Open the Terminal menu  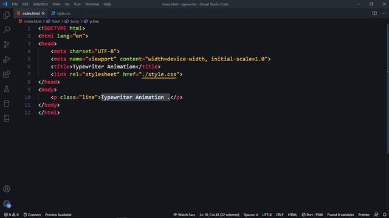(92, 4)
